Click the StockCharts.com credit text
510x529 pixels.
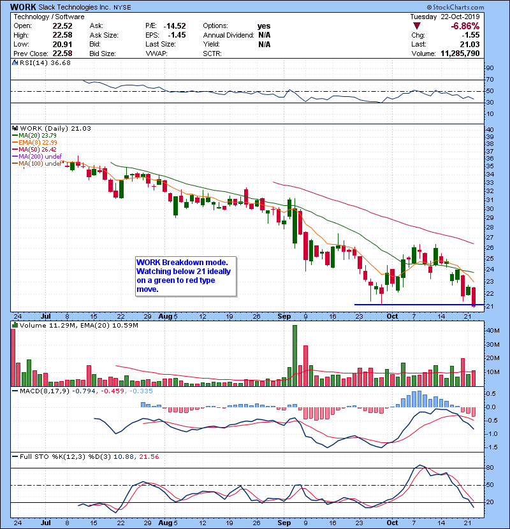tap(455, 7)
